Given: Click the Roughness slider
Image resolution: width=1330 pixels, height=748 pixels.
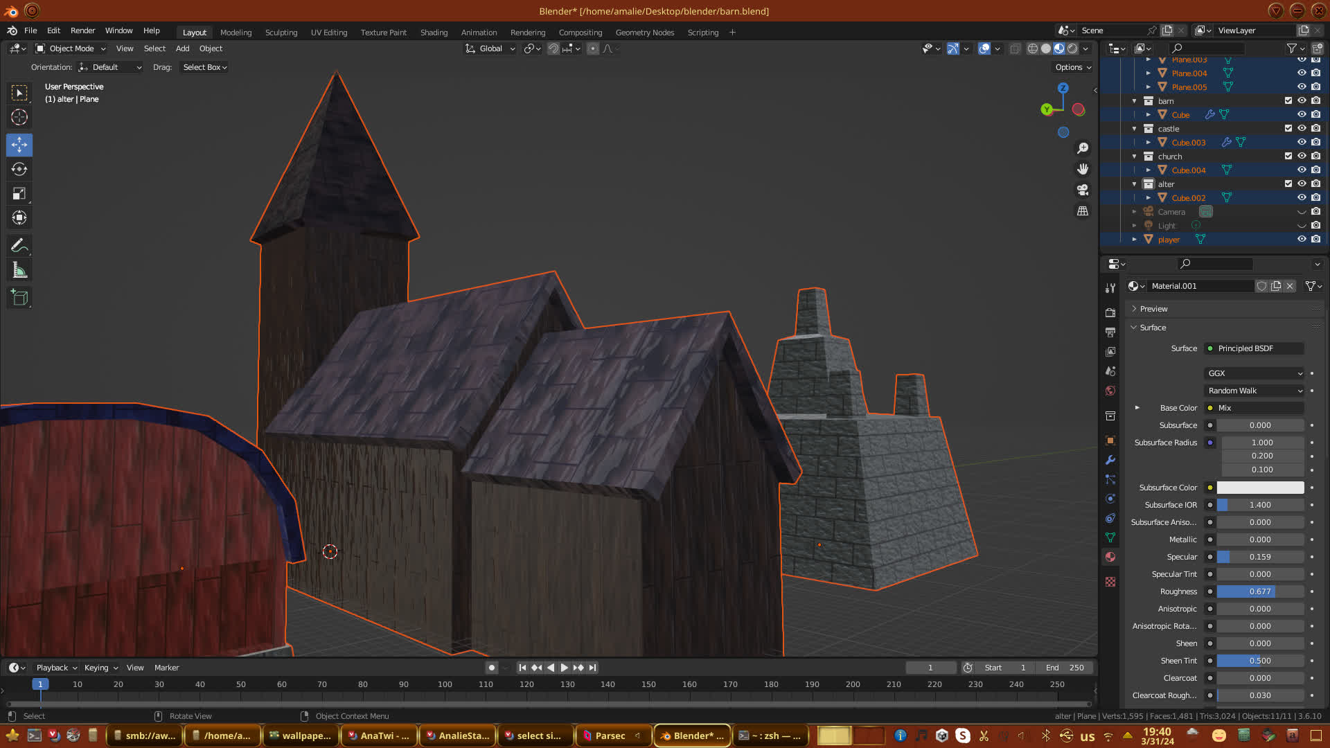Looking at the screenshot, I should [1260, 591].
